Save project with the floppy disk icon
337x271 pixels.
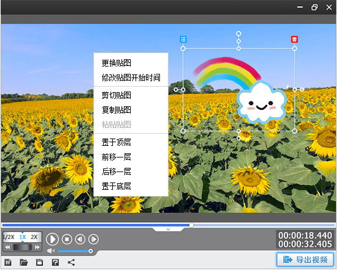[x=40, y=262]
